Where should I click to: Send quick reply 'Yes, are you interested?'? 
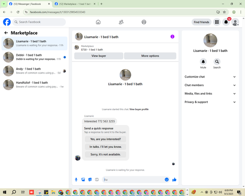[105, 139]
